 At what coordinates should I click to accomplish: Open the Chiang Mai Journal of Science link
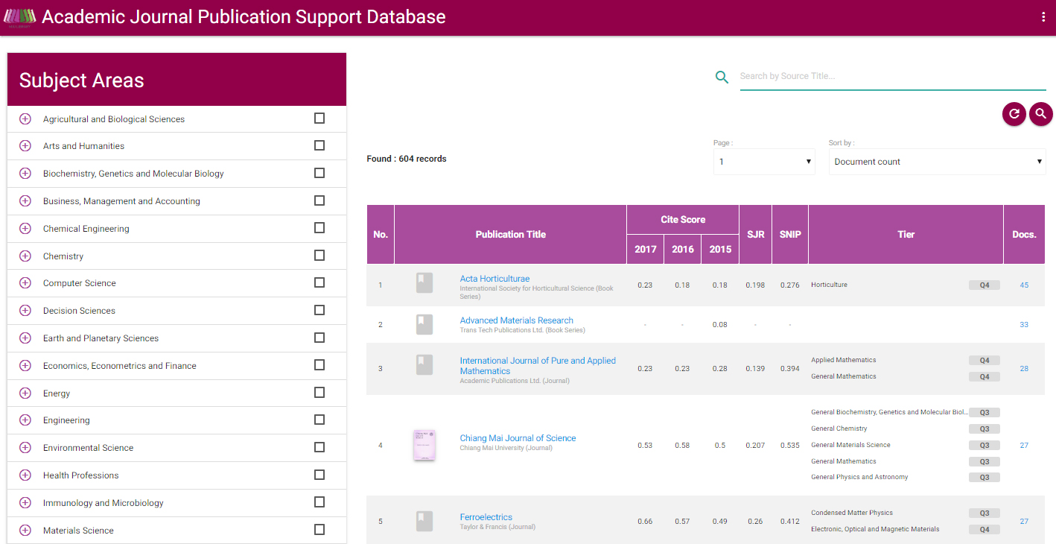518,438
